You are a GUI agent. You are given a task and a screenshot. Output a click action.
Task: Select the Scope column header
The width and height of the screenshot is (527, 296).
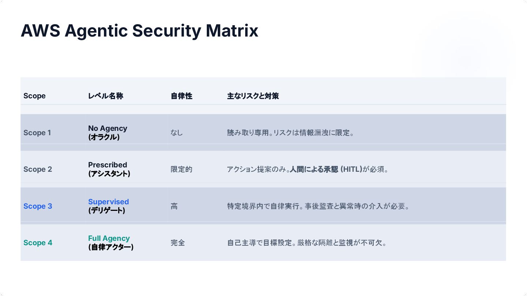[34, 96]
